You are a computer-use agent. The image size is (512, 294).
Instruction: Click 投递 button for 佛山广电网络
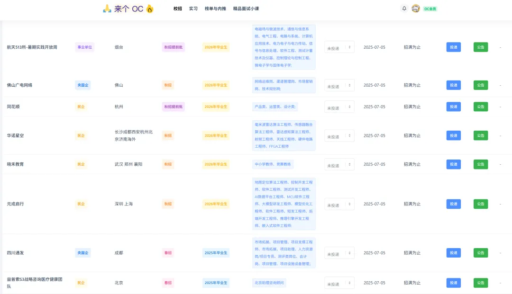pyautogui.click(x=454, y=85)
